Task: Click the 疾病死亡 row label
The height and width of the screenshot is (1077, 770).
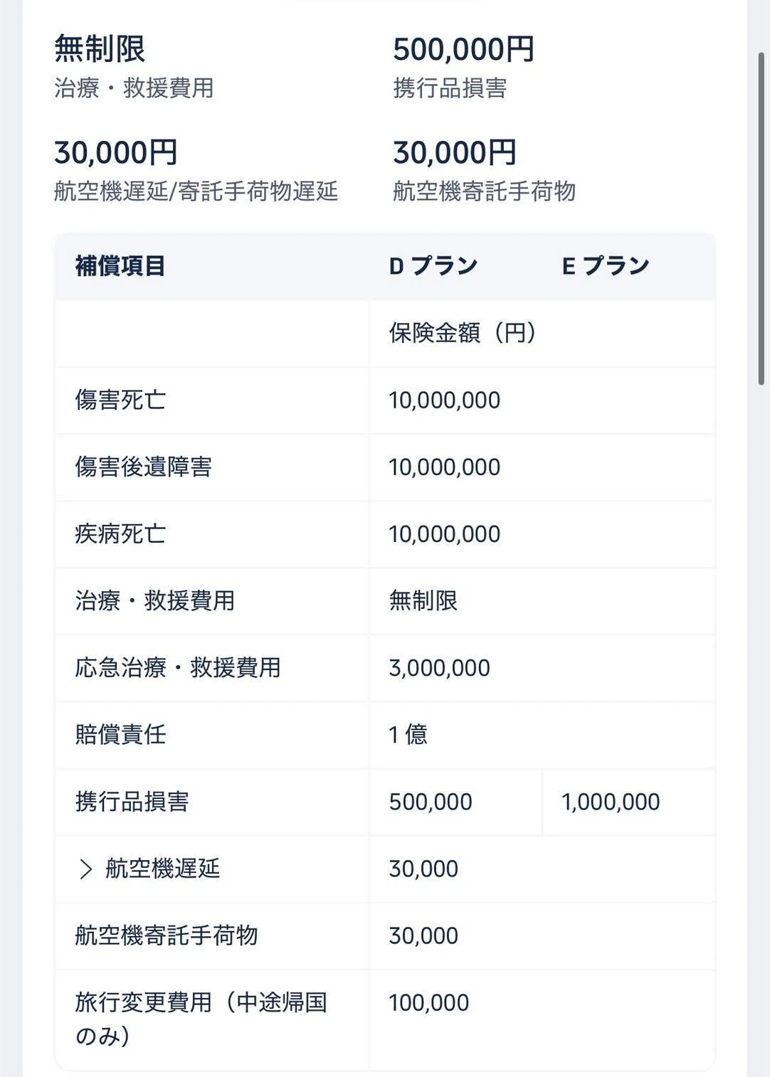Action: click(120, 534)
